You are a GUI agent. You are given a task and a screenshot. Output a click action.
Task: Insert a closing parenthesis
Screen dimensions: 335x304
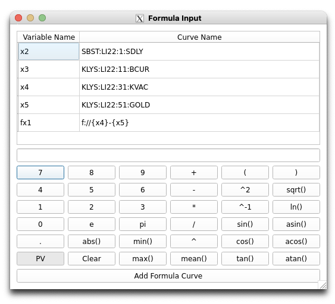[x=296, y=172]
